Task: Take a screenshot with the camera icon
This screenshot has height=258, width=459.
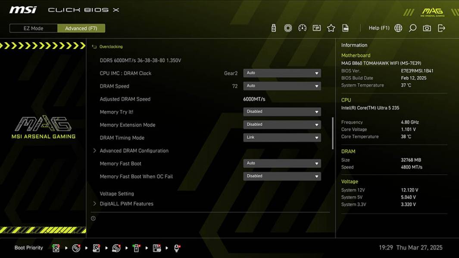Action: click(427, 28)
